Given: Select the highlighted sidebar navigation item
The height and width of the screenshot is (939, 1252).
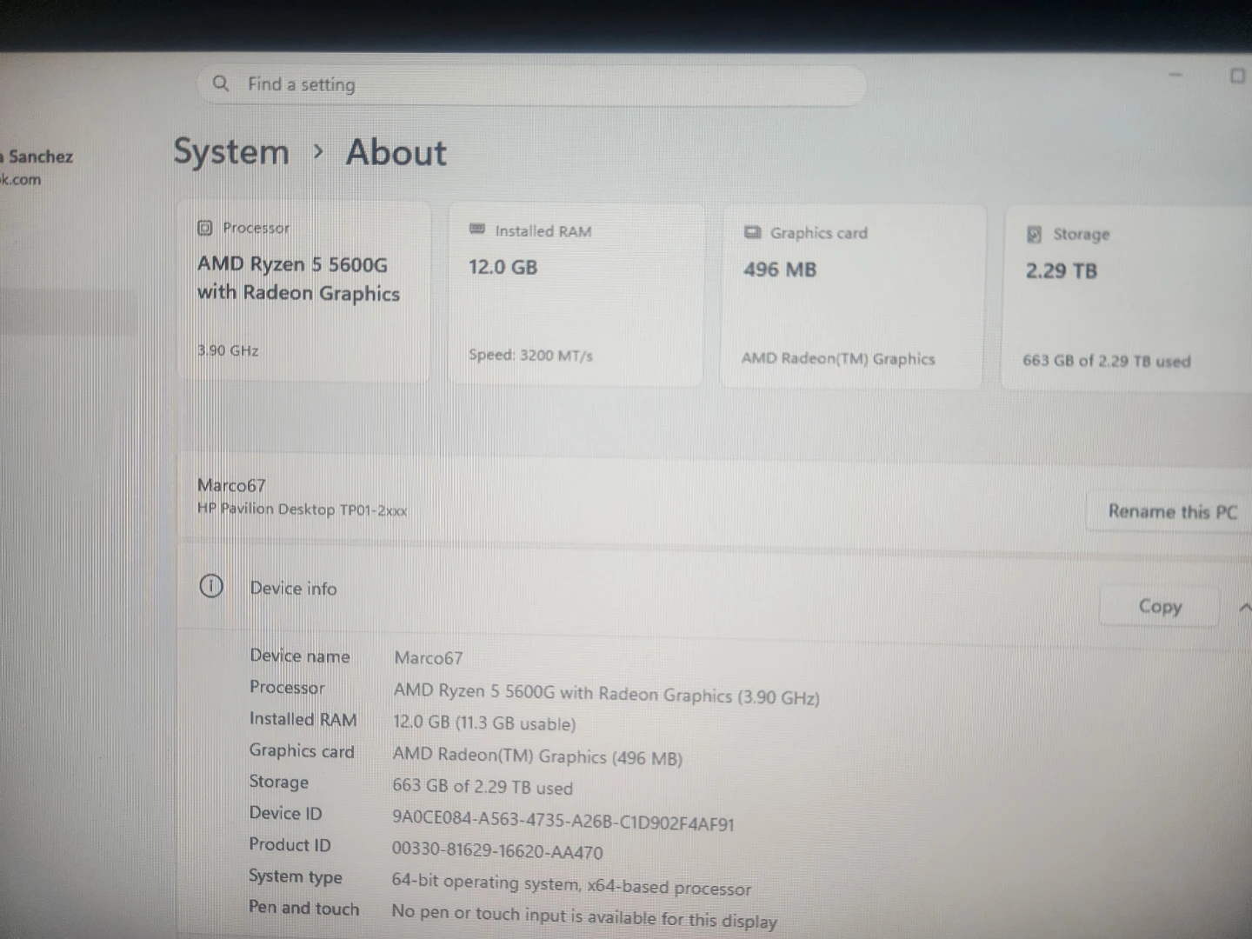Looking at the screenshot, I should pos(69,313).
